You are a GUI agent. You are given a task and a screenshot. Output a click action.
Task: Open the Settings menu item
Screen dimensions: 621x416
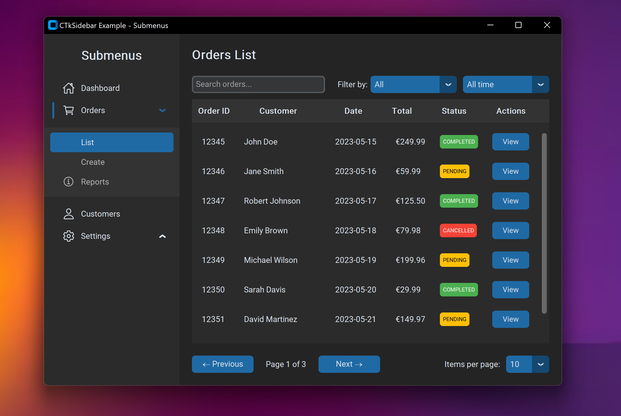pos(112,236)
